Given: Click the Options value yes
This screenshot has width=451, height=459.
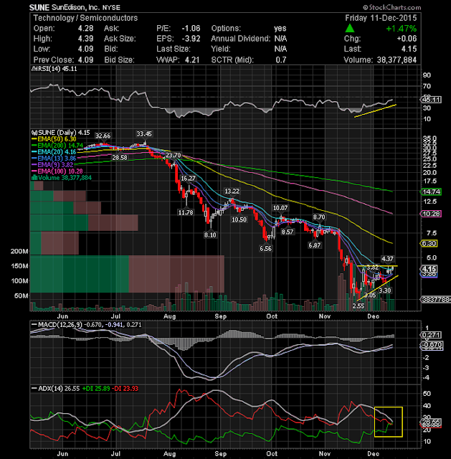Looking at the screenshot, I should (x=280, y=29).
